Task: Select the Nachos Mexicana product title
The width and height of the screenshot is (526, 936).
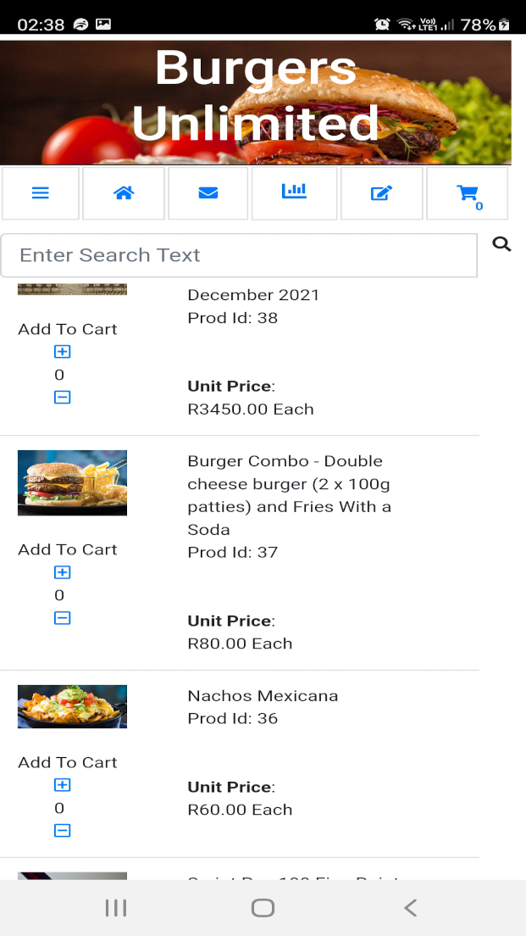Action: (x=263, y=696)
